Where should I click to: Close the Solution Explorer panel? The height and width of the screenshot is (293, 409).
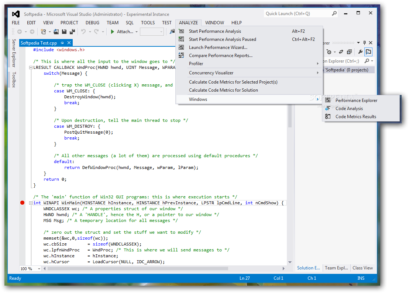coord(371,43)
